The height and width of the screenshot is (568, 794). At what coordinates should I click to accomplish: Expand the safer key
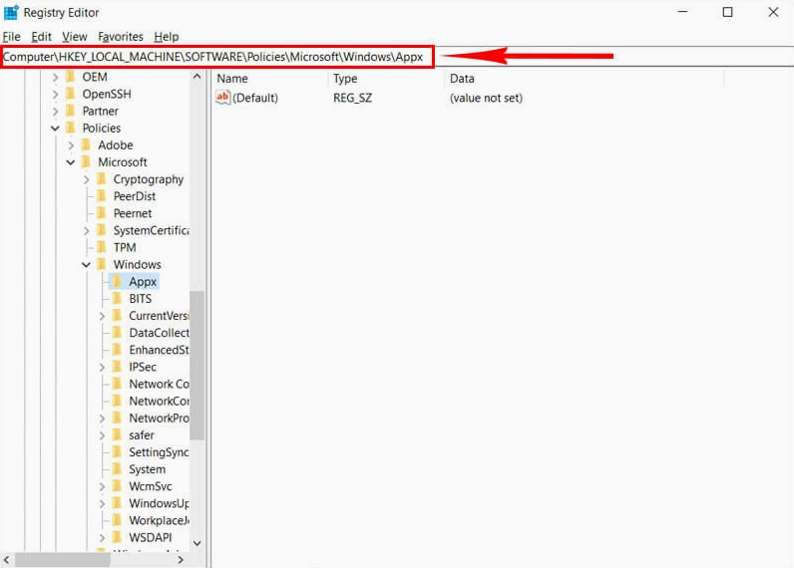(102, 435)
